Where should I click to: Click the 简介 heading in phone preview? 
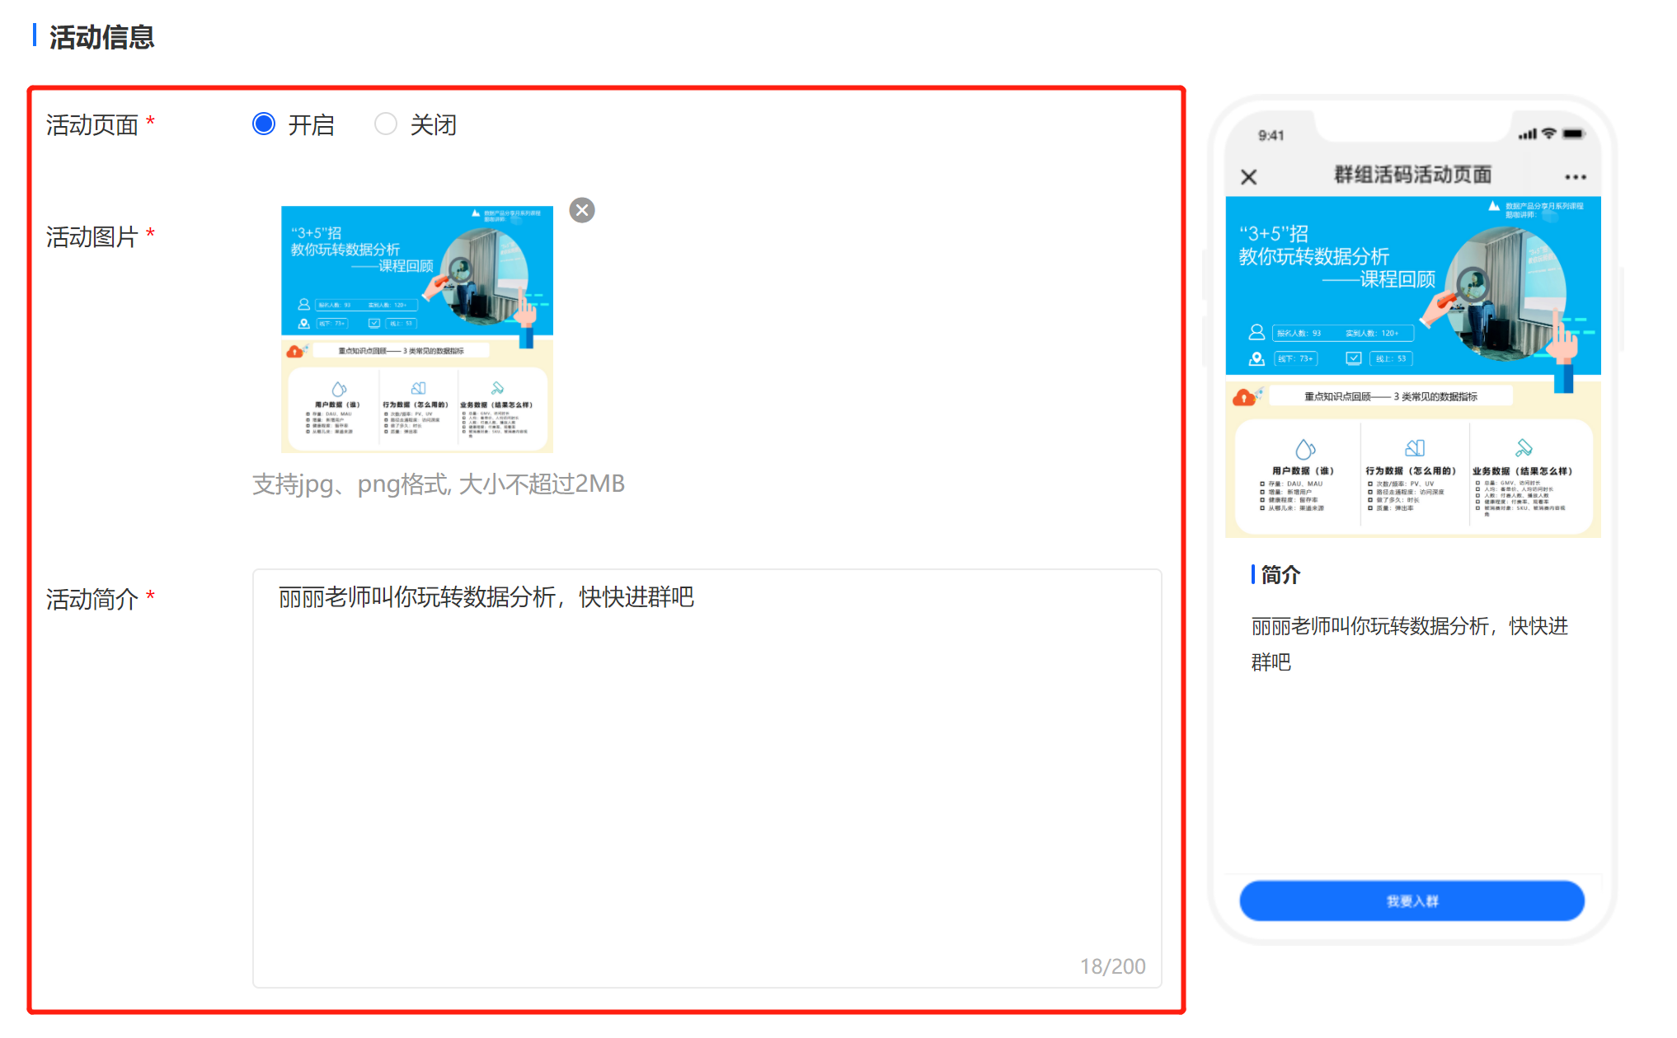1280,574
